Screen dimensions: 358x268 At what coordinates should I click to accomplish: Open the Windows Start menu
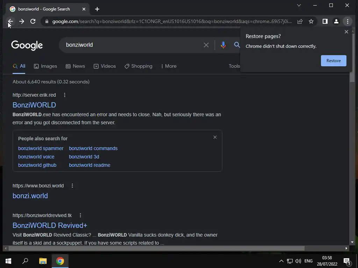(x=8, y=261)
